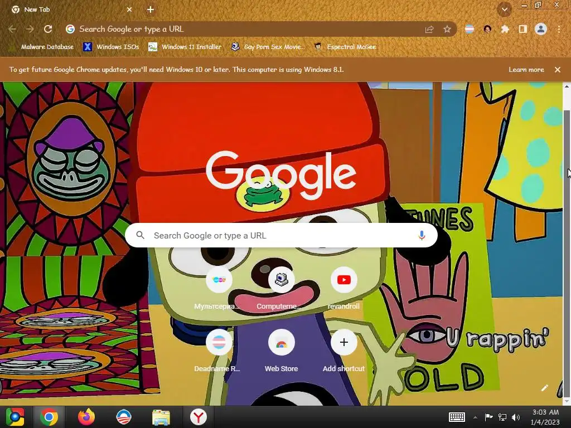The height and width of the screenshot is (428, 571).
Task: Launch Firefox from the taskbar
Action: pyautogui.click(x=86, y=417)
